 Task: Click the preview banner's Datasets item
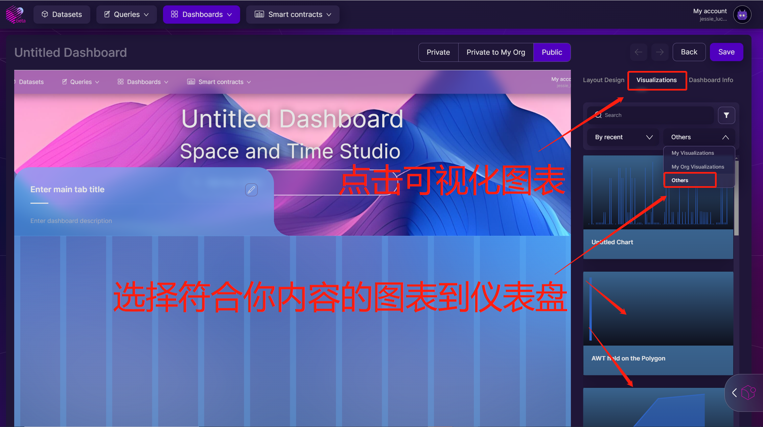[x=29, y=82]
